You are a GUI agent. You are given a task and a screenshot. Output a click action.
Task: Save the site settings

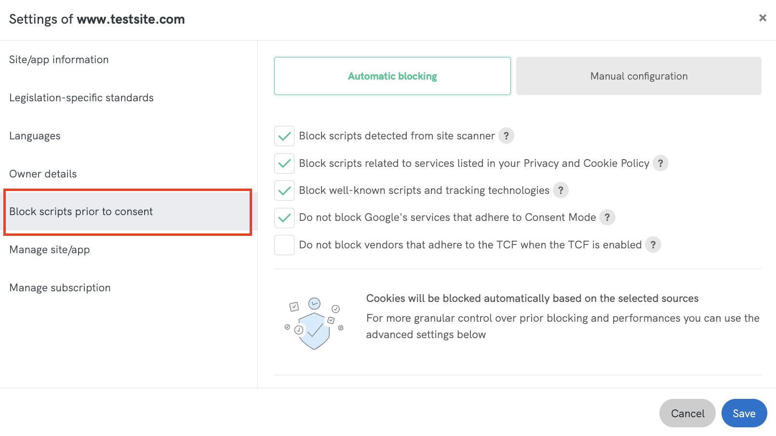[x=744, y=413]
